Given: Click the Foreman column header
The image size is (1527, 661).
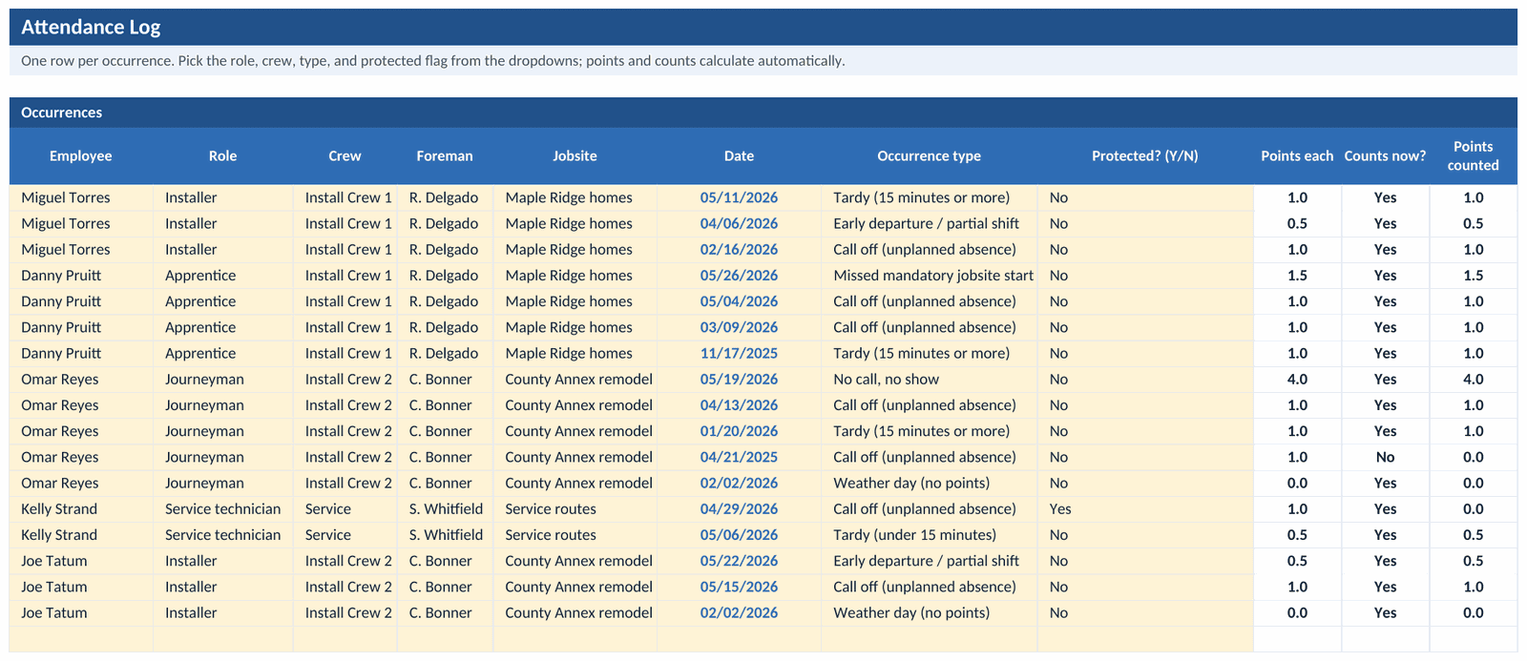Looking at the screenshot, I should 445,155.
